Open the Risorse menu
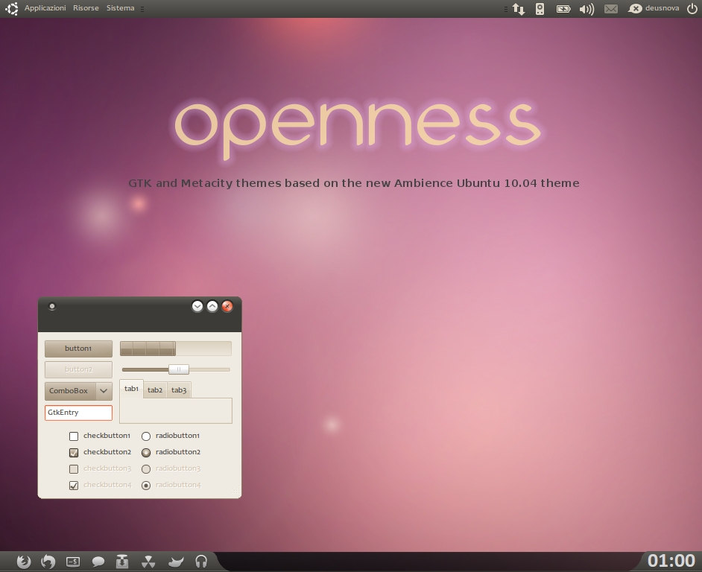This screenshot has width=702, height=572. point(86,8)
